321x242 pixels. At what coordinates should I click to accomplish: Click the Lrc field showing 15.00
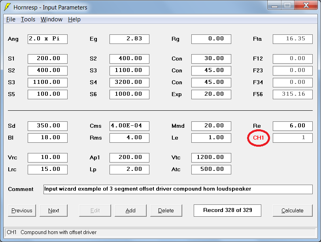click(47, 170)
